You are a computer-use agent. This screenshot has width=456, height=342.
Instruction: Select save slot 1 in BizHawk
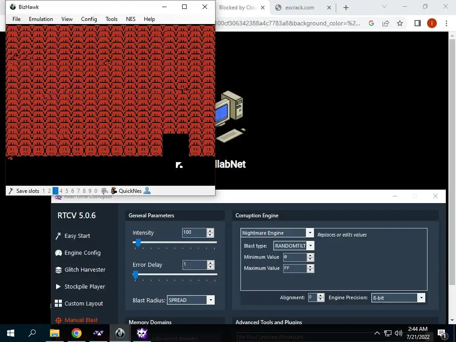[44, 191]
